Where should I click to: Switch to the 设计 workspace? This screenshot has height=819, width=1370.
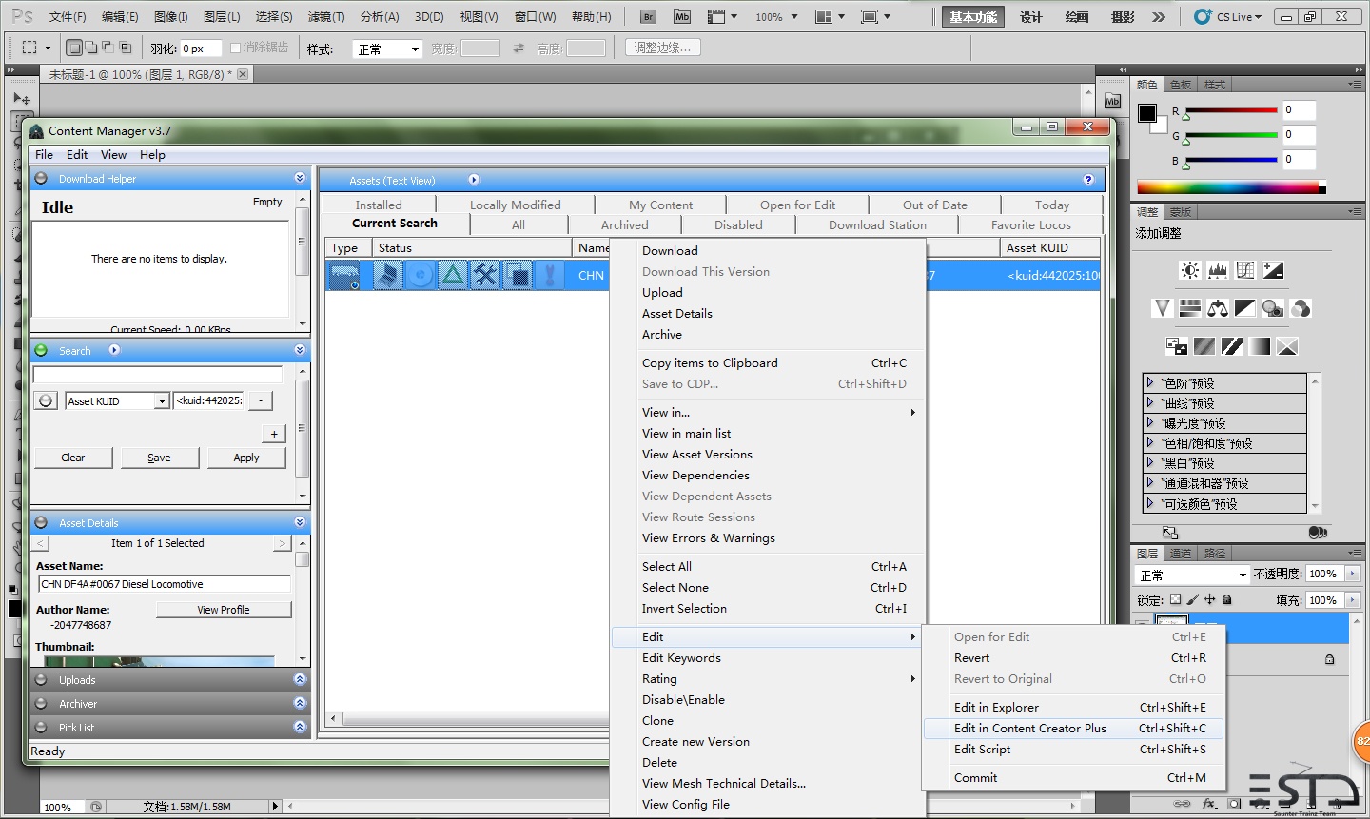tap(1031, 17)
